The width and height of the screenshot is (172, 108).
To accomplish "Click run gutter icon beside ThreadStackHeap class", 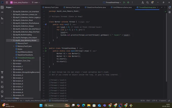I will (46, 48).
